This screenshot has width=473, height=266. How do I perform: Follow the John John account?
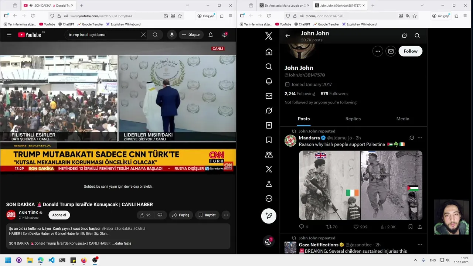coord(410,51)
